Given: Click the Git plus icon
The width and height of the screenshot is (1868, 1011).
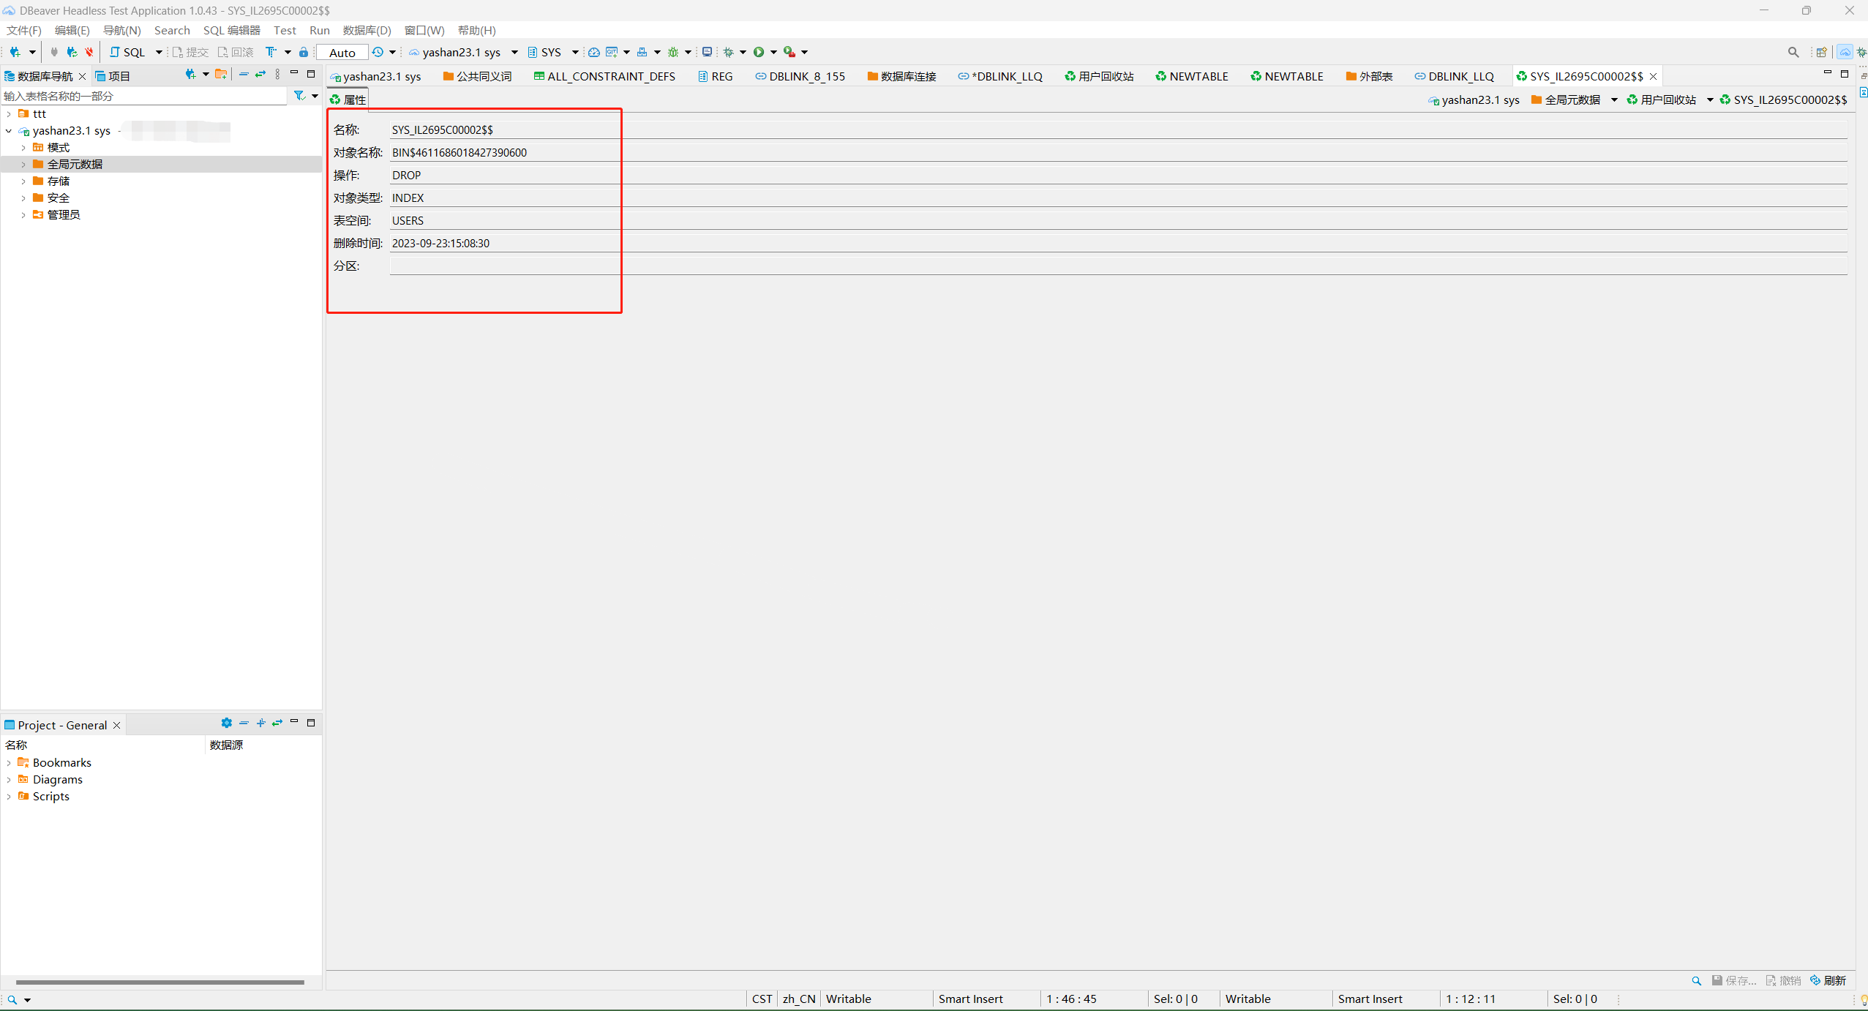Looking at the screenshot, I should [612, 52].
